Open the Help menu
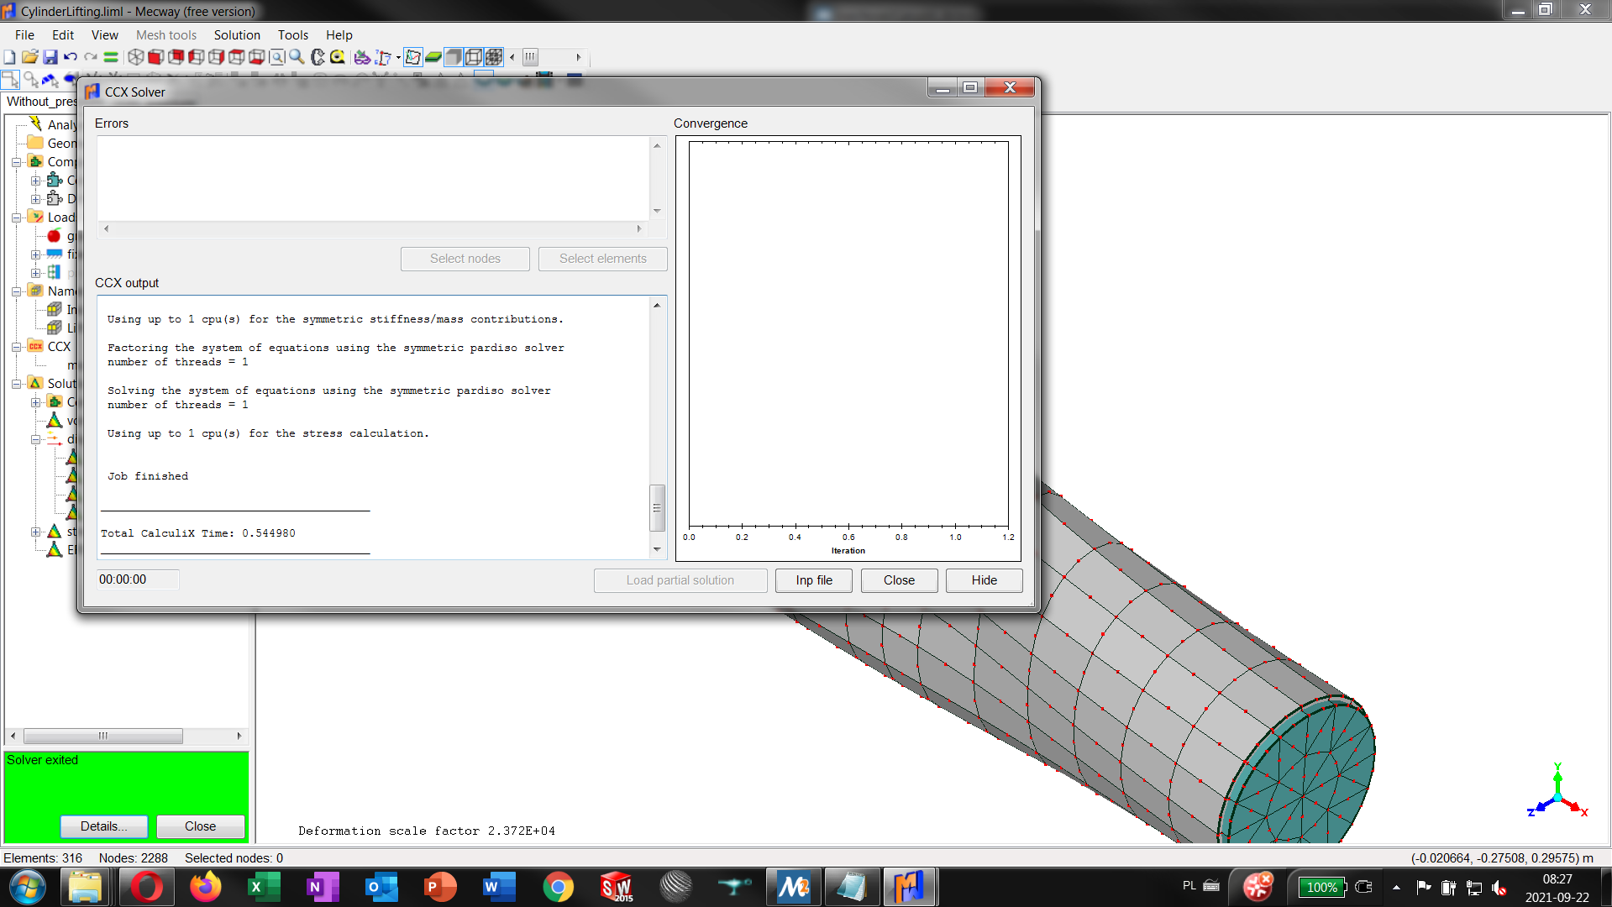 (339, 34)
